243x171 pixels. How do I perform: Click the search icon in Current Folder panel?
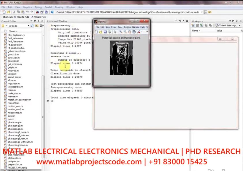33,26
